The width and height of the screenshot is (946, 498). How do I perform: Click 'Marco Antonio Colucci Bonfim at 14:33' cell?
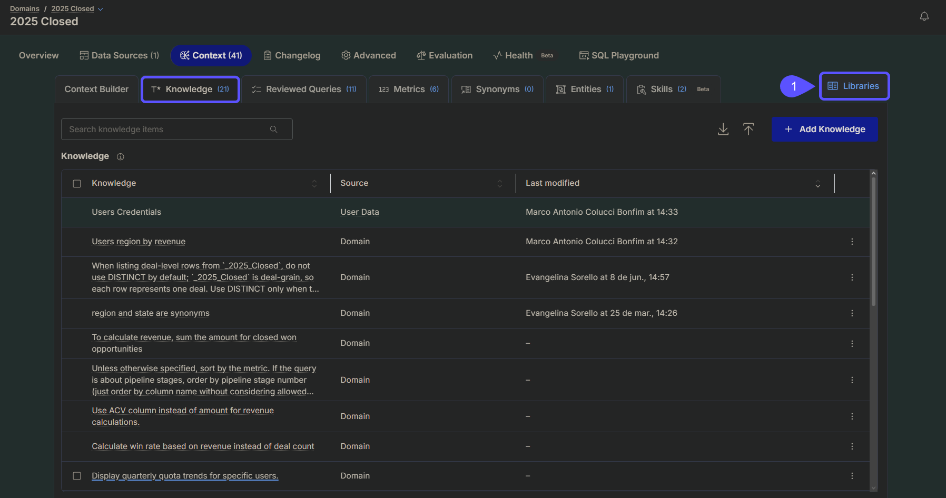[602, 212]
